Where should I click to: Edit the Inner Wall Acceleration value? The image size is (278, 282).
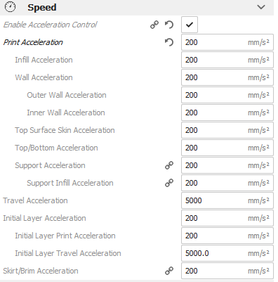(x=227, y=113)
